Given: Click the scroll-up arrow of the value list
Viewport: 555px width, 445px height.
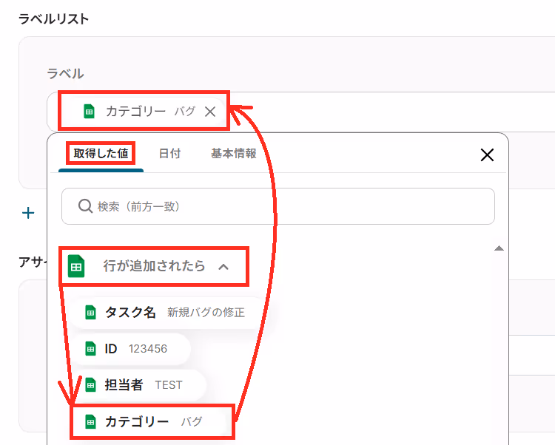Looking at the screenshot, I should pos(499,248).
